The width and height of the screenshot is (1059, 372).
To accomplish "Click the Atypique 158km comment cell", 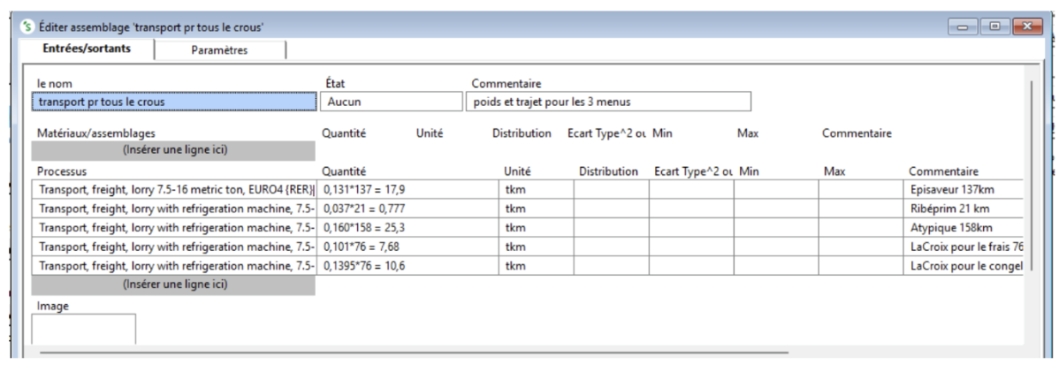I will [965, 227].
